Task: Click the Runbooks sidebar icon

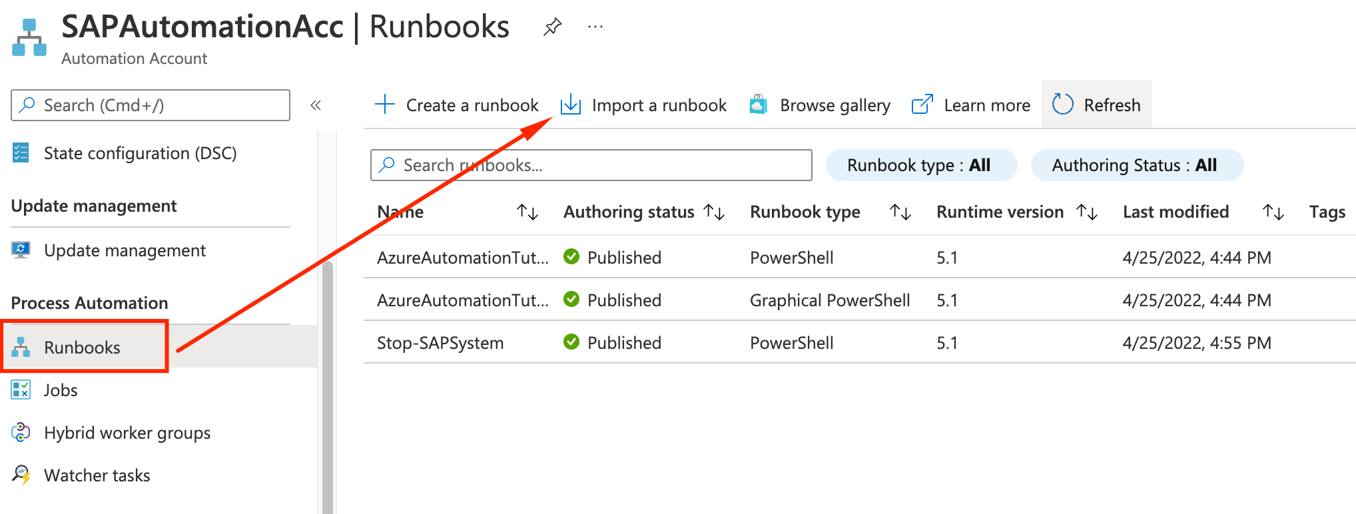Action: click(x=21, y=348)
